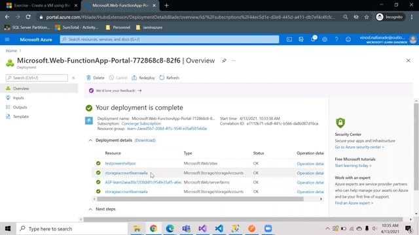Bookmark this page with the star icon

tap(367, 17)
